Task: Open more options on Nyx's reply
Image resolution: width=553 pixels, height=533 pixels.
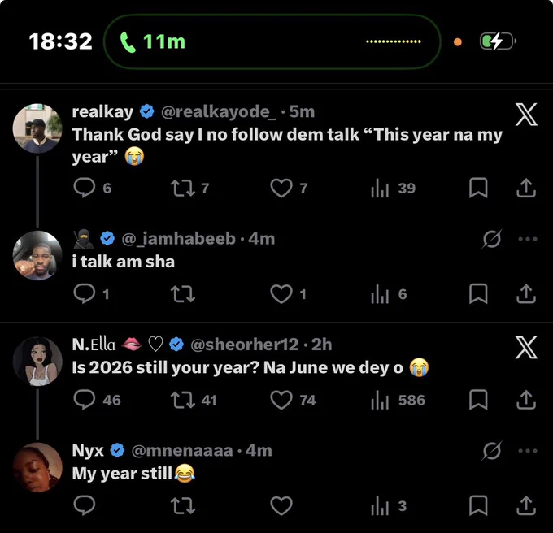Action: [528, 451]
